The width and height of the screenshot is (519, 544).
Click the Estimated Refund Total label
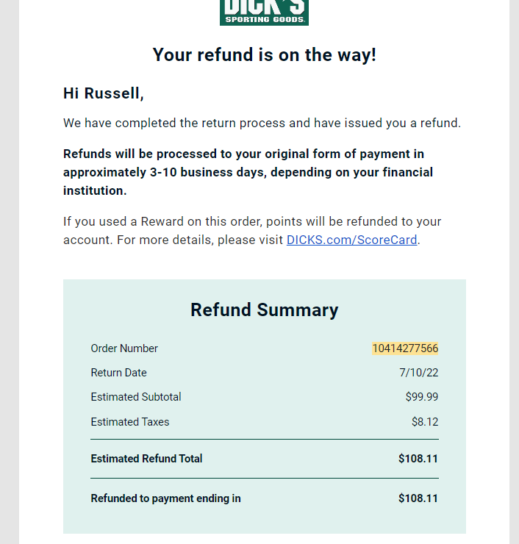pos(146,459)
